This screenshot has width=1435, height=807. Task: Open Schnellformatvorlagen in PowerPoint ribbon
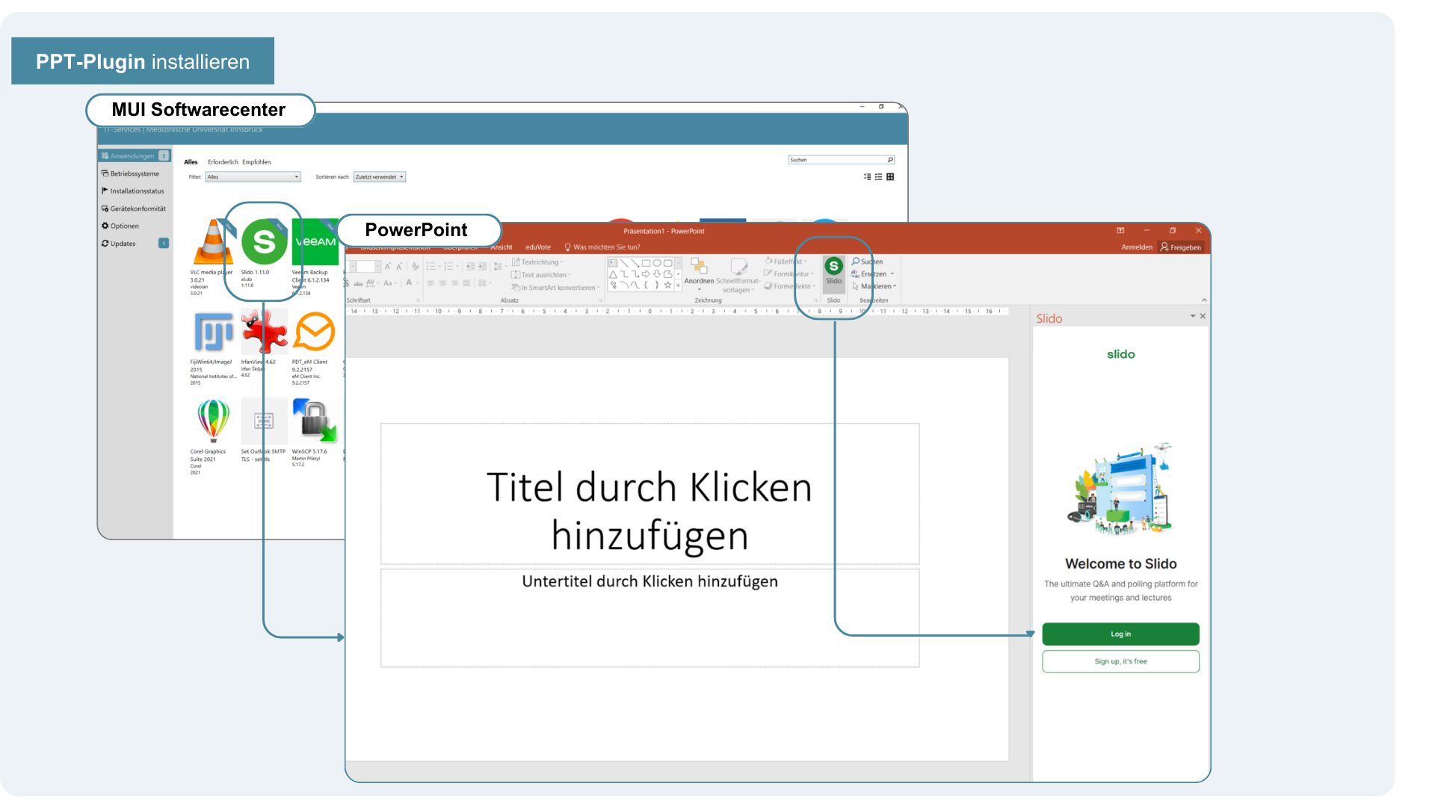[738, 275]
